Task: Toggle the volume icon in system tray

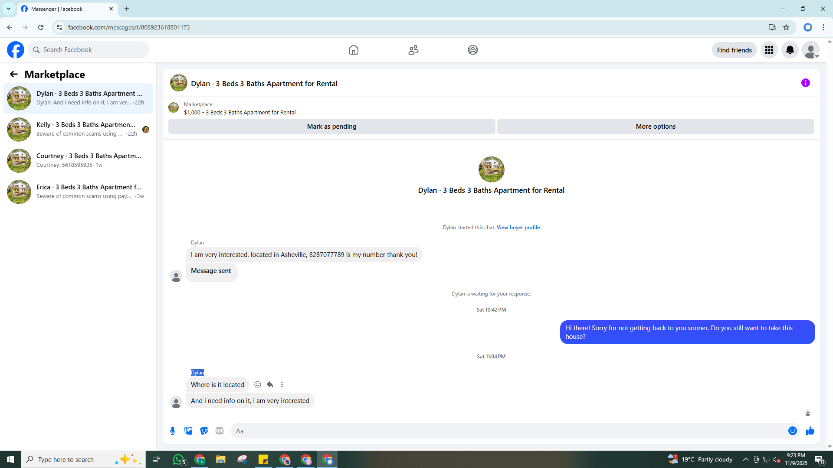Action: pos(777,459)
